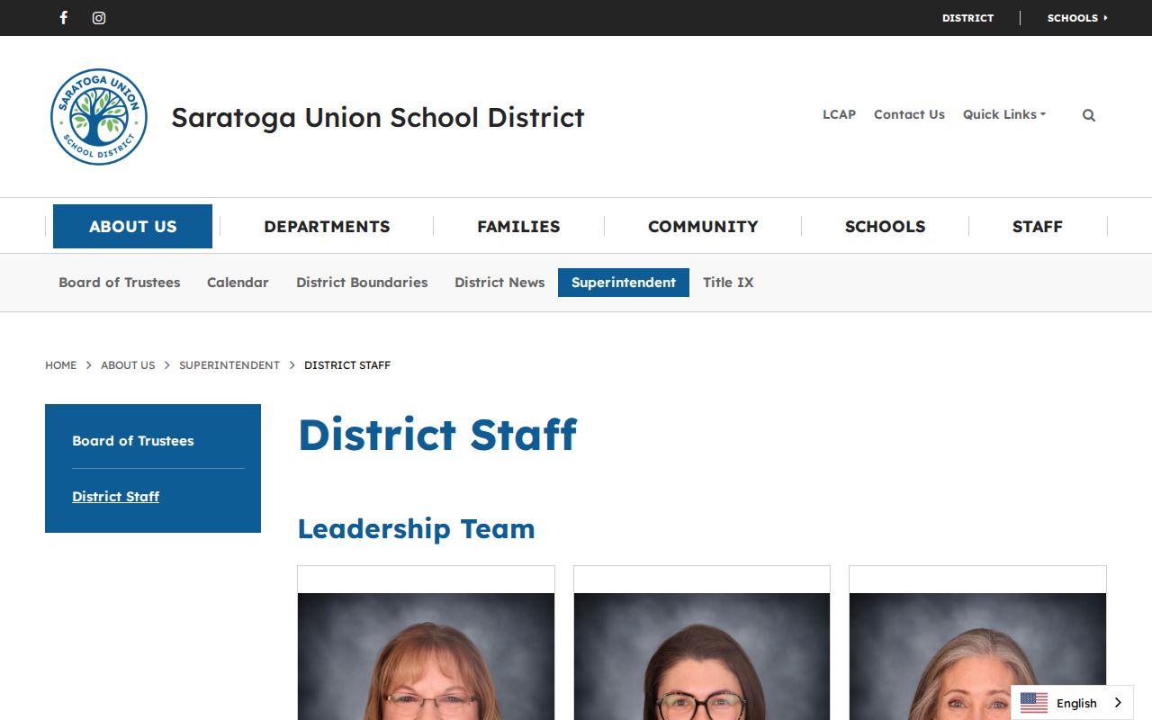The height and width of the screenshot is (720, 1152).
Task: Open the Families main menu
Action: tap(518, 226)
